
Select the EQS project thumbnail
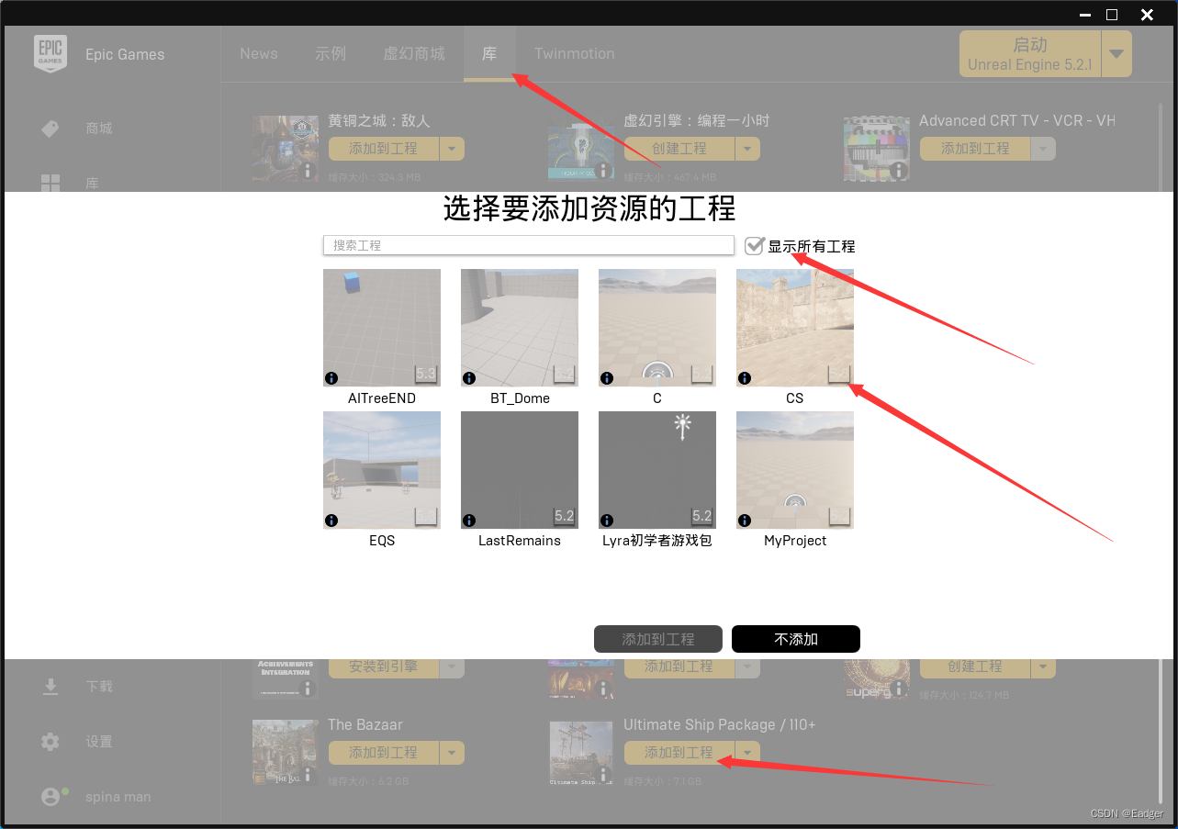[382, 470]
